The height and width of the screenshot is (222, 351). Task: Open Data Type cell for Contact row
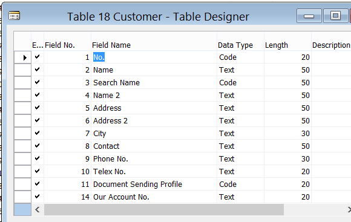240,146
